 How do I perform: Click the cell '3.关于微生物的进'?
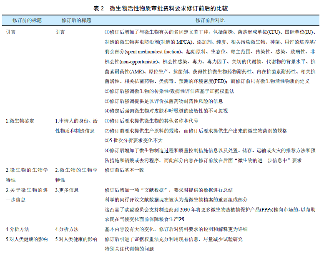click(27, 190)
